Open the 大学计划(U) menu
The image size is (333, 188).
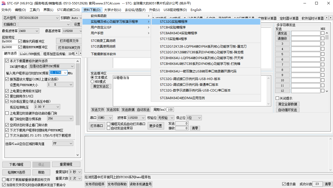[x=113, y=10]
